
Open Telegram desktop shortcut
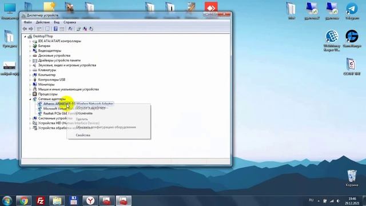pyautogui.click(x=352, y=10)
